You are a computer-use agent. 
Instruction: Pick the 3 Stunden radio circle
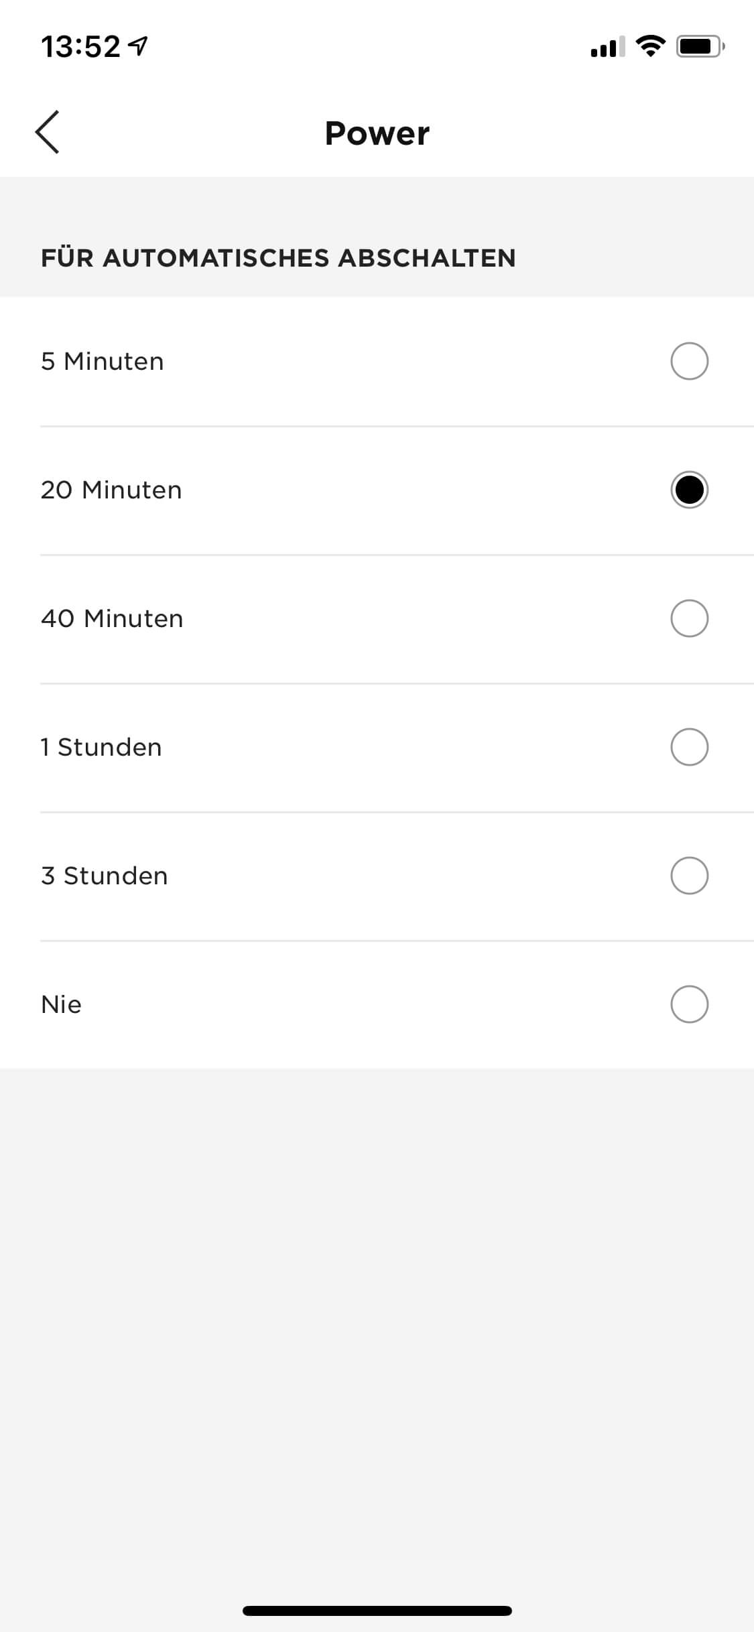tap(689, 876)
